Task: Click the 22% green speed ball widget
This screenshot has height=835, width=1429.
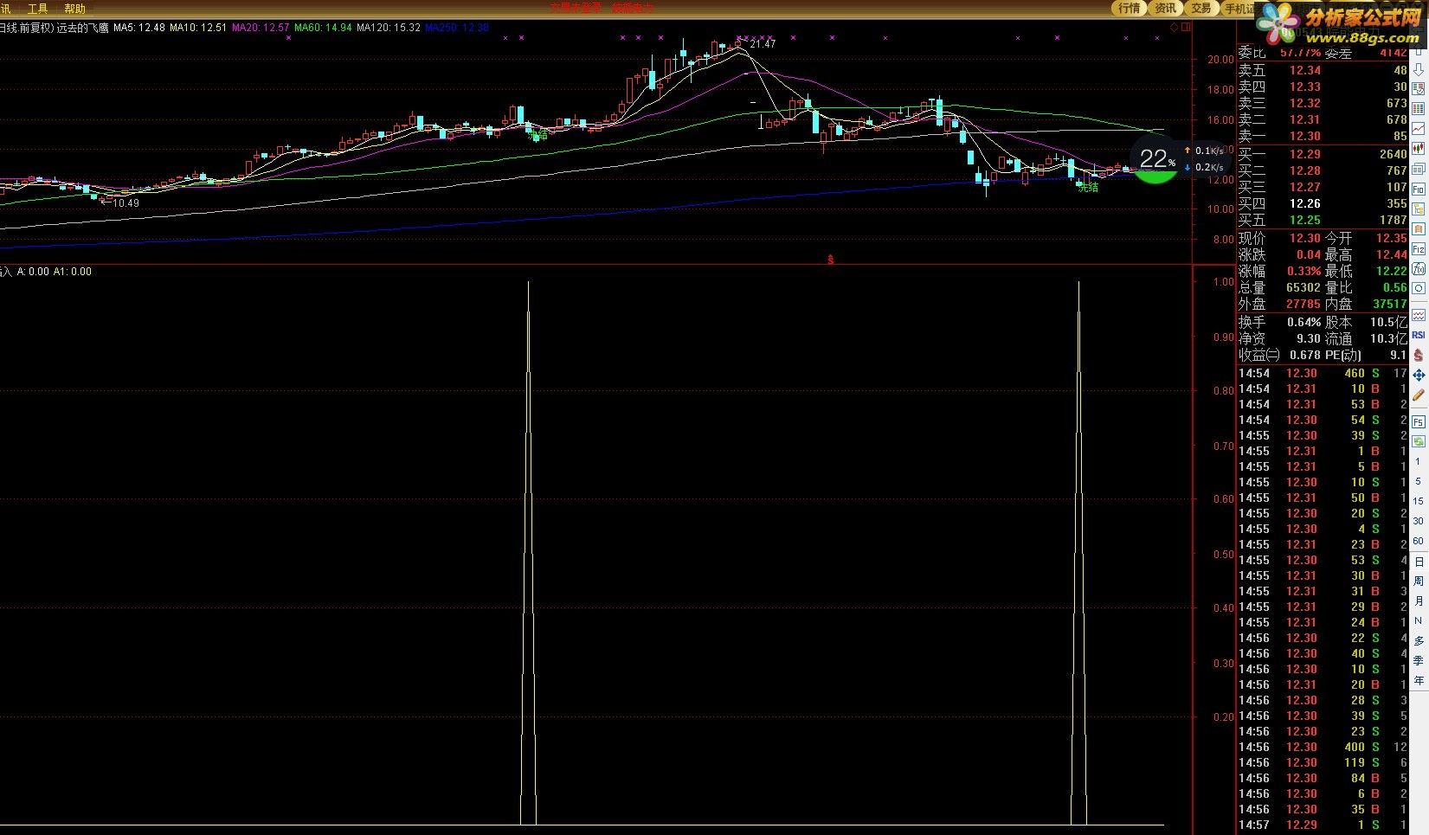Action: tap(1156, 161)
